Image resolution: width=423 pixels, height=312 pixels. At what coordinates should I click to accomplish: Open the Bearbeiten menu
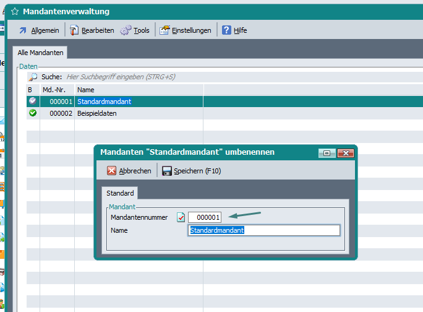[92, 30]
